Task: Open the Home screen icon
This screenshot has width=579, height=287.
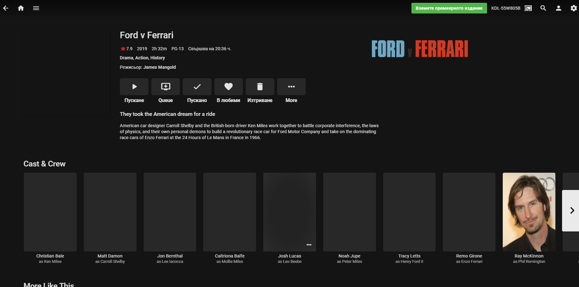Action: 21,8
